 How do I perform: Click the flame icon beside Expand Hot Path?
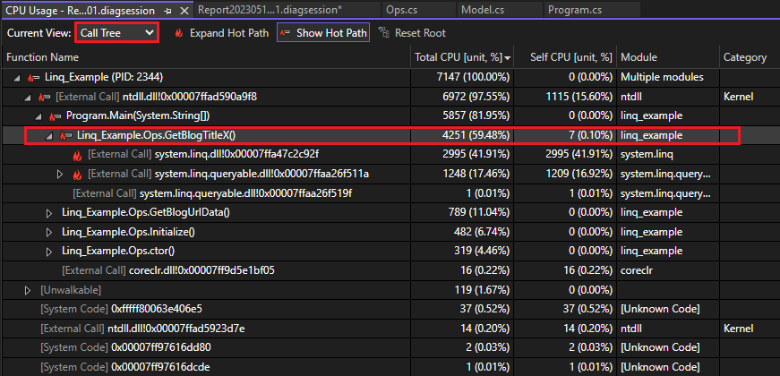[x=179, y=33]
